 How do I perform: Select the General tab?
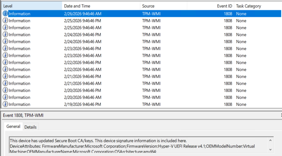click(x=13, y=127)
